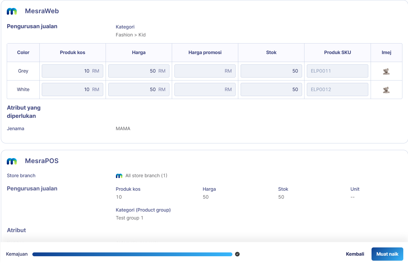This screenshot has width=408, height=263.
Task: Click the Harga promosi column header
Action: [x=205, y=53]
